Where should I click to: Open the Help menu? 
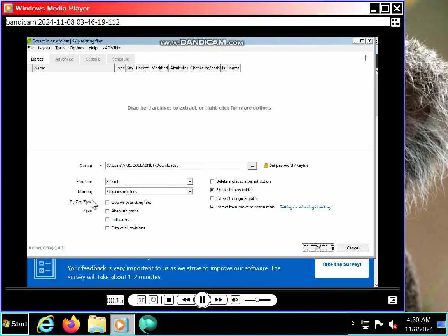point(93,48)
